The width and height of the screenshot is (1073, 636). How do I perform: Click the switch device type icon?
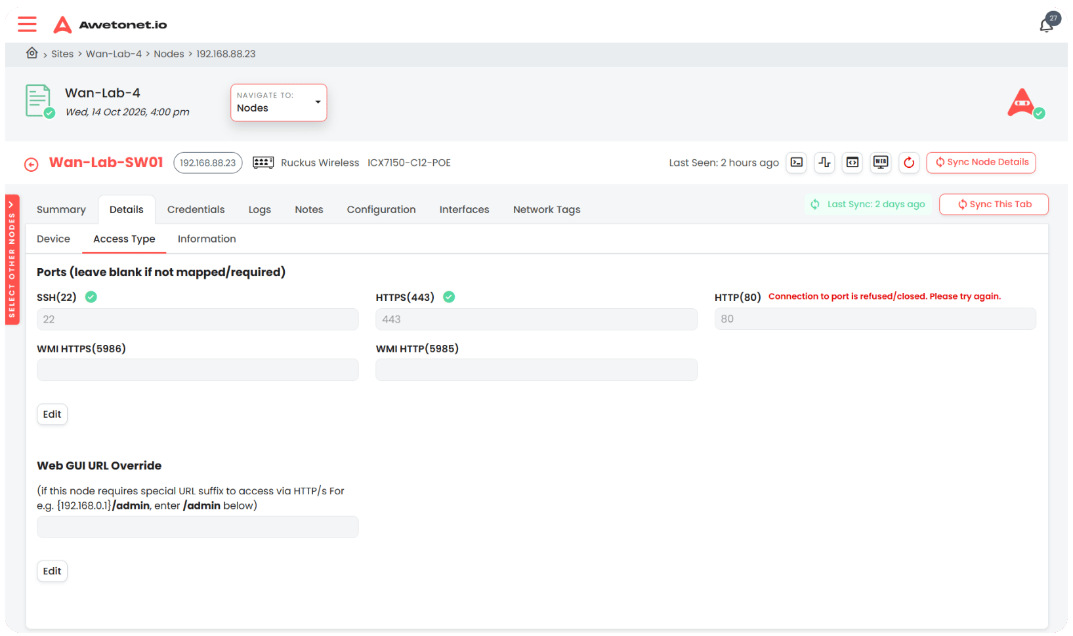coord(263,163)
